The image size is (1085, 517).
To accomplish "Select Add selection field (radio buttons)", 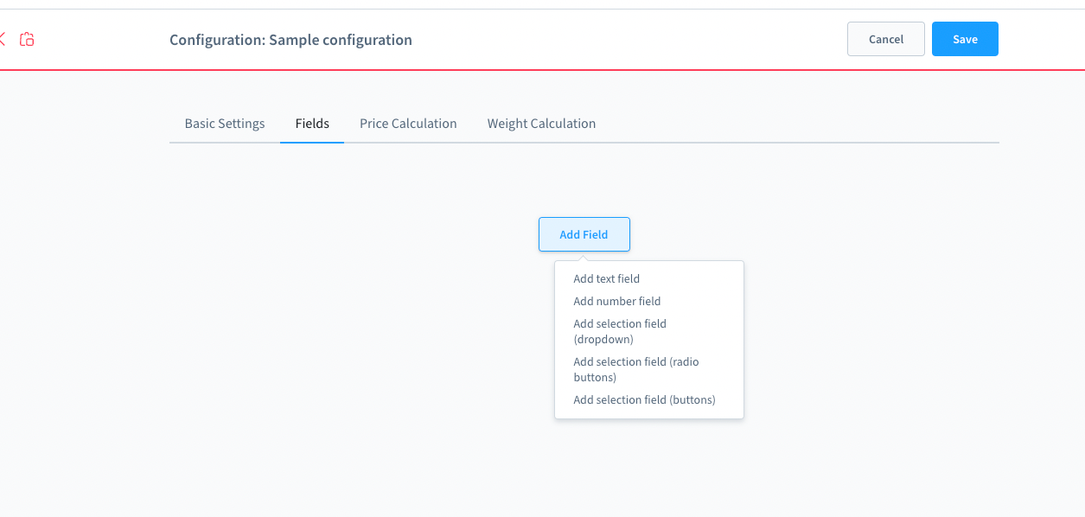I will point(636,369).
